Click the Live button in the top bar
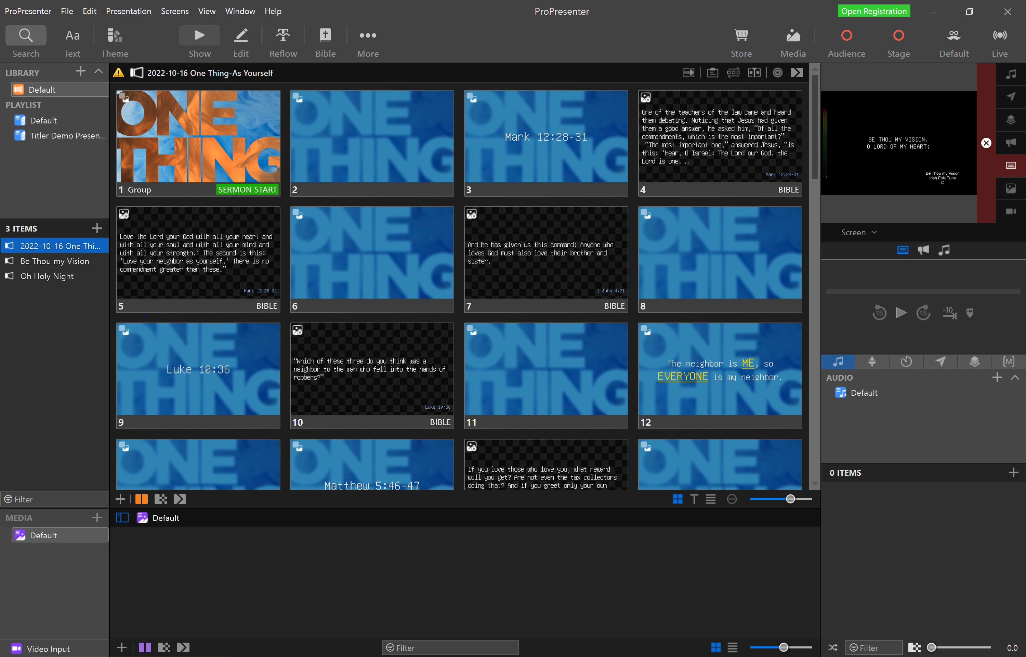 coord(1000,41)
